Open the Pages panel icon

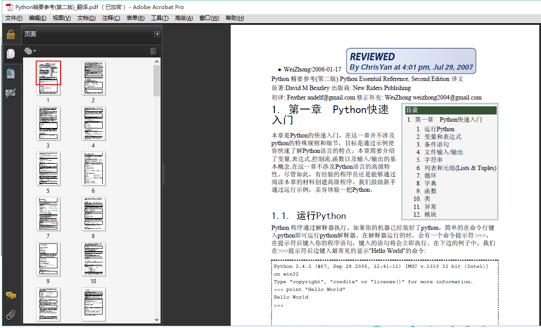tap(11, 54)
